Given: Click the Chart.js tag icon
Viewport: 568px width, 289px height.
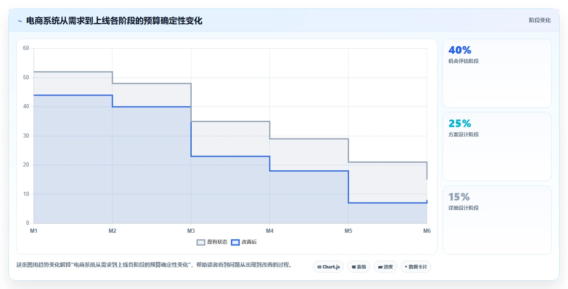Looking at the screenshot, I should pyautogui.click(x=319, y=267).
